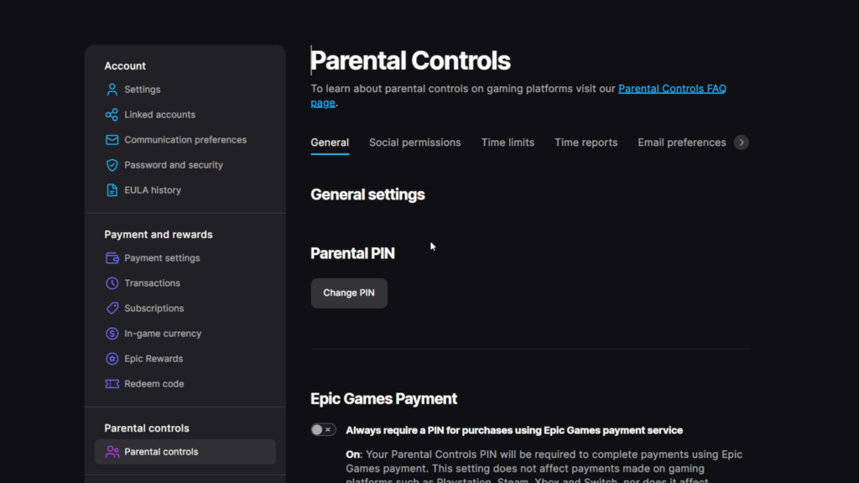Viewport: 859px width, 483px height.
Task: Click the General settings heading
Action: [367, 195]
